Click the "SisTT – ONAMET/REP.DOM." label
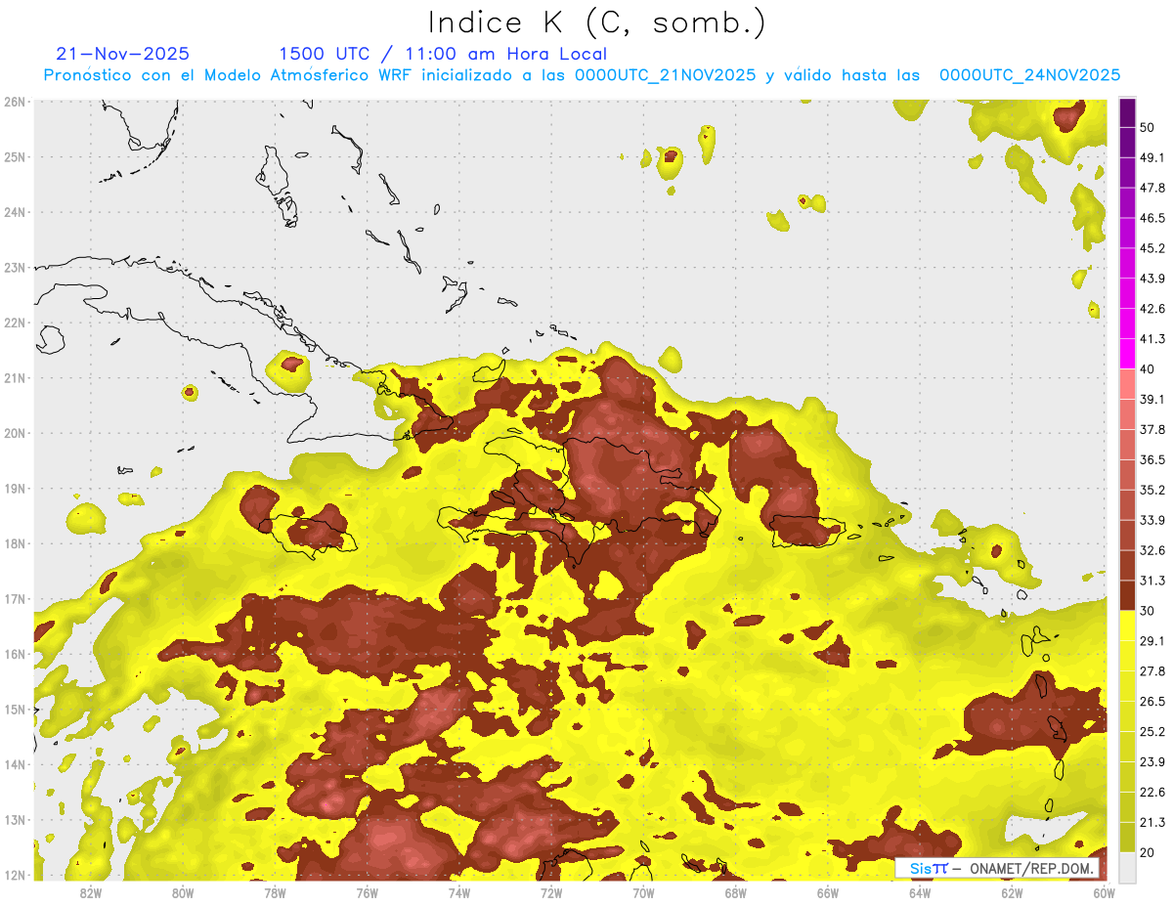 [997, 868]
